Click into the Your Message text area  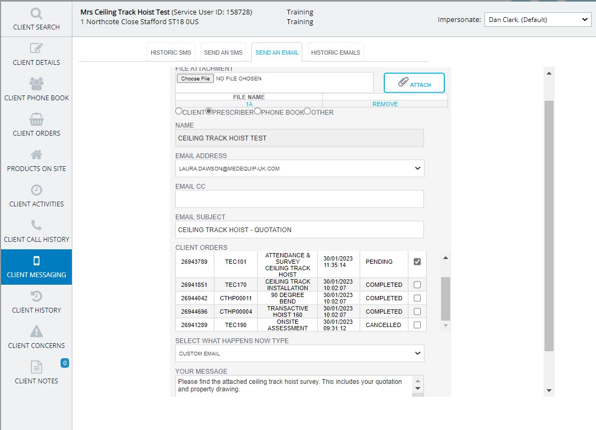point(293,386)
